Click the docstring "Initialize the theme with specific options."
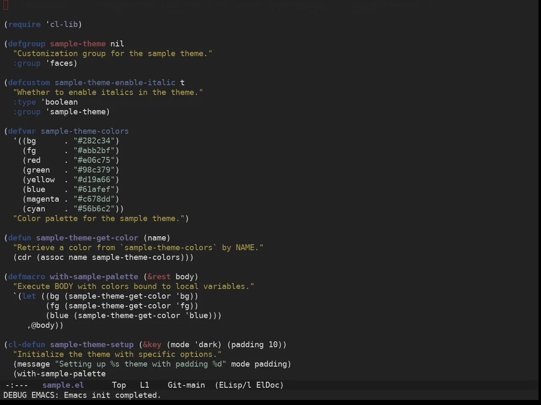541x405 pixels. coord(117,354)
